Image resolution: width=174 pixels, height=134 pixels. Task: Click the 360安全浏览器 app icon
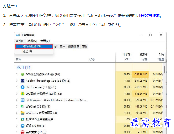click(x=22, y=74)
